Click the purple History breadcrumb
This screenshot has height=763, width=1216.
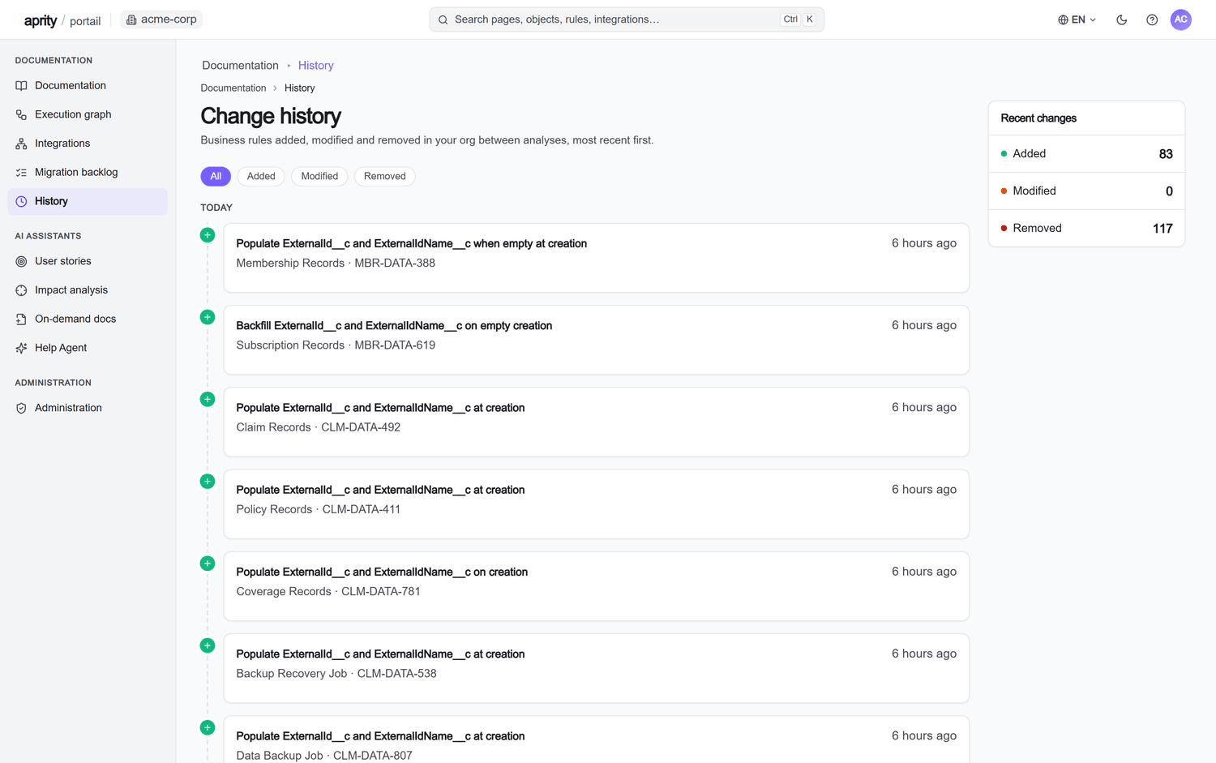pos(315,66)
